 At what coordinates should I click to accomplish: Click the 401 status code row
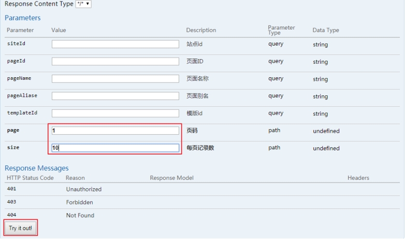pyautogui.click(x=12, y=189)
